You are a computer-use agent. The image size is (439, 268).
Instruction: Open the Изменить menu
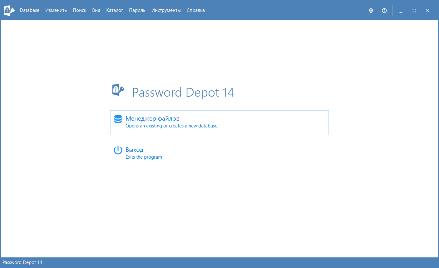click(x=56, y=10)
